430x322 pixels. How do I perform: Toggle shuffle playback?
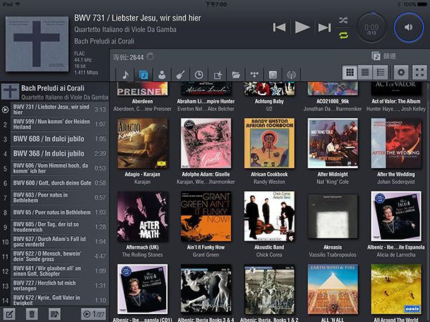[343, 20]
